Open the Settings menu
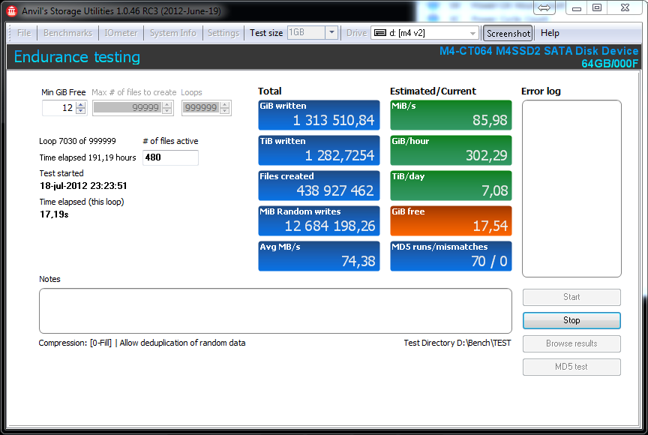The width and height of the screenshot is (648, 435). pos(223,33)
